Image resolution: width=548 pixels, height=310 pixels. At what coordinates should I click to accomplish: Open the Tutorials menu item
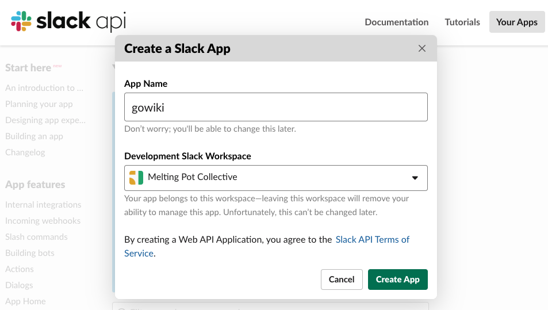click(462, 22)
